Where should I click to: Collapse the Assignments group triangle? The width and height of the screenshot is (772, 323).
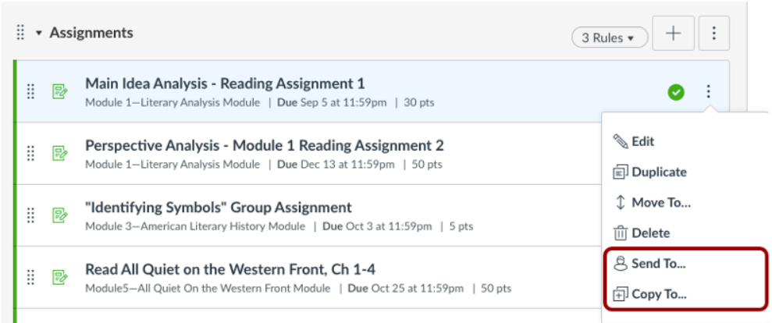tap(39, 34)
